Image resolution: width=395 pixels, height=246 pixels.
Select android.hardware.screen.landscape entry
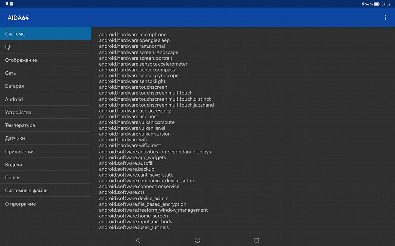(x=139, y=52)
